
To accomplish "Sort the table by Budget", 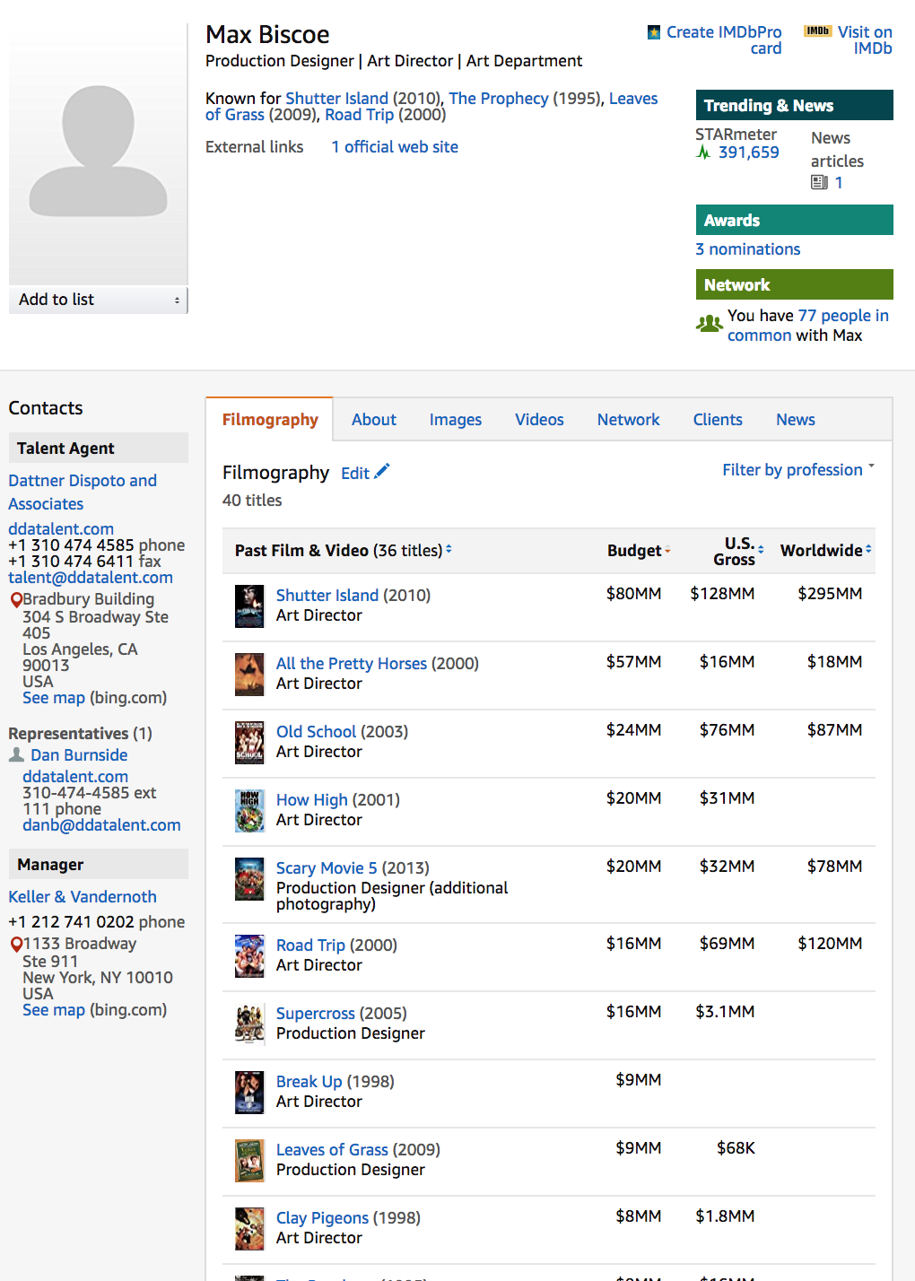I will (x=639, y=551).
